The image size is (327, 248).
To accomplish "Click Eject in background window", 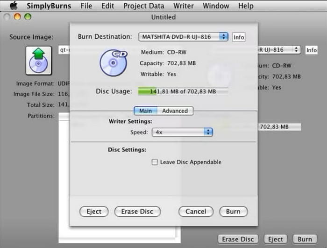I will tap(276, 239).
